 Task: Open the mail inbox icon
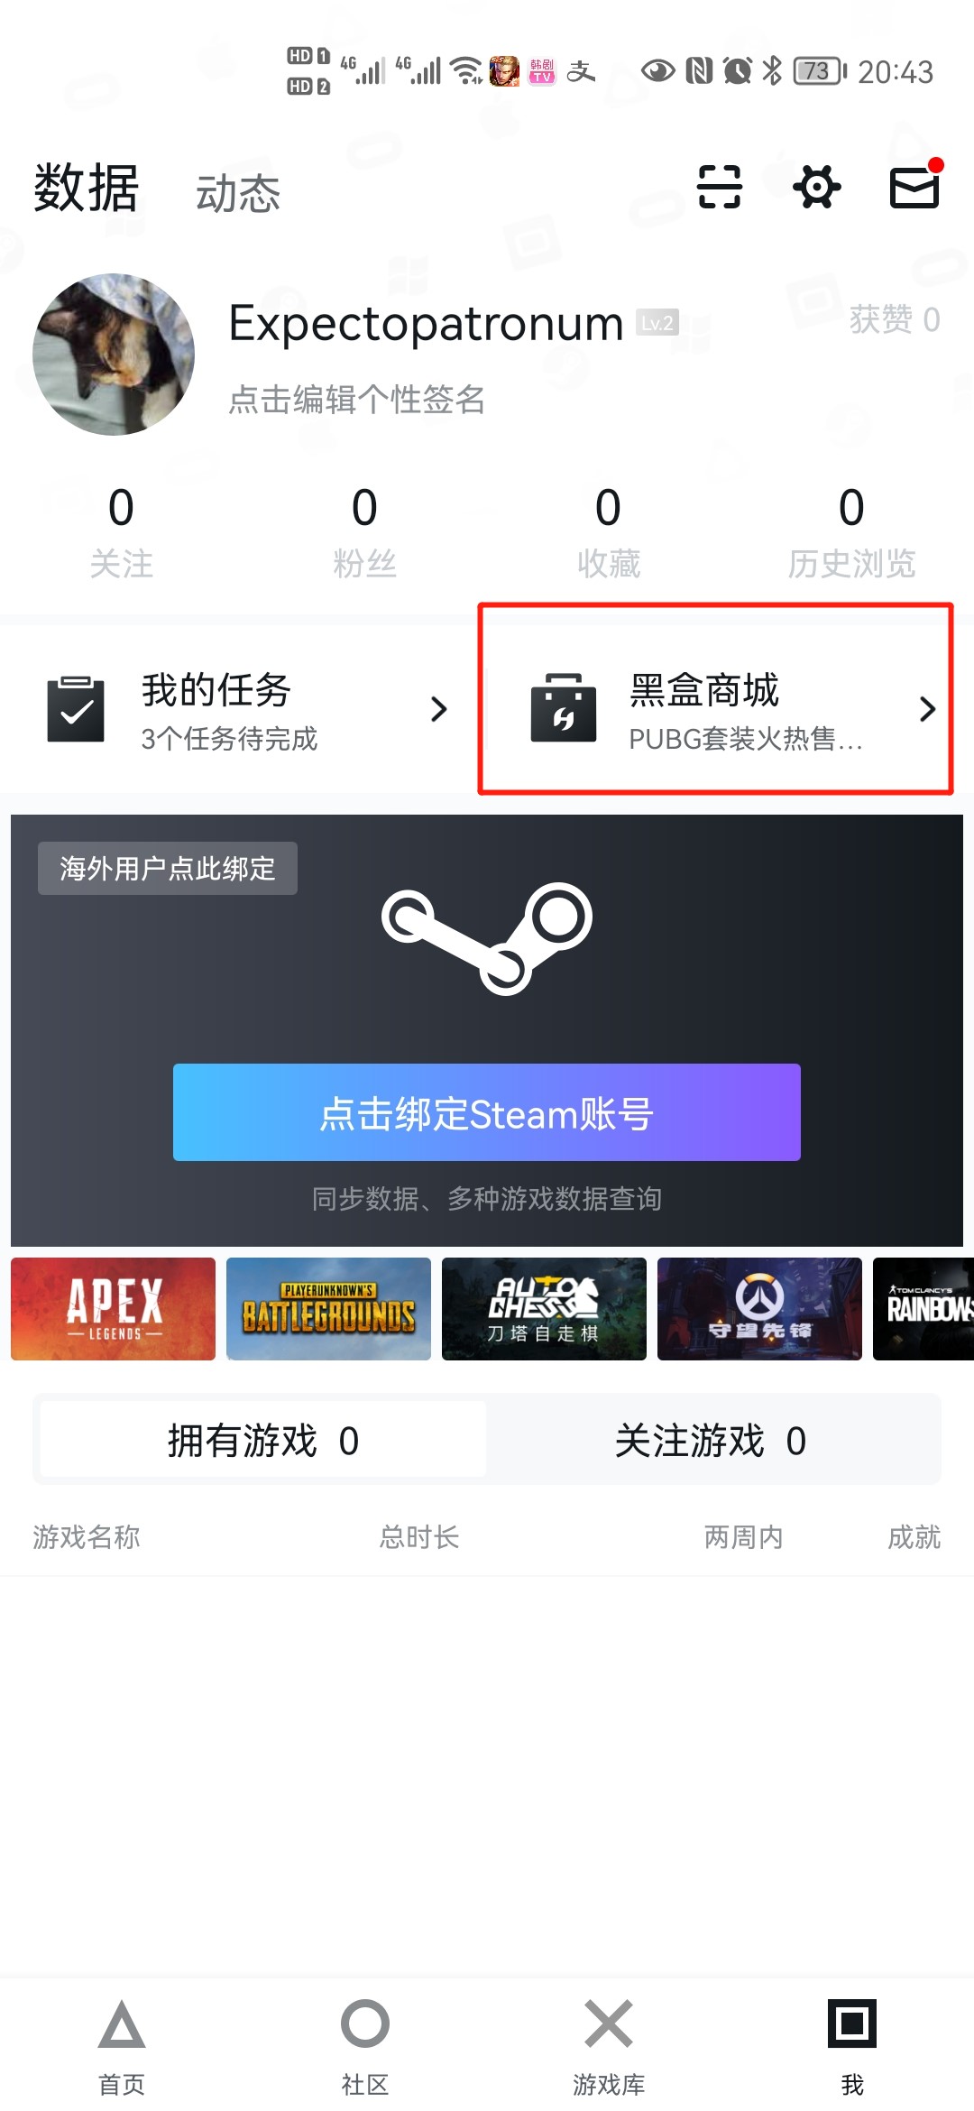[914, 187]
